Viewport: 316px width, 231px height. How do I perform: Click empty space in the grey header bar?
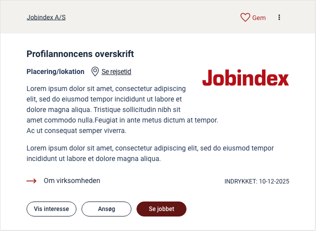point(150,17)
